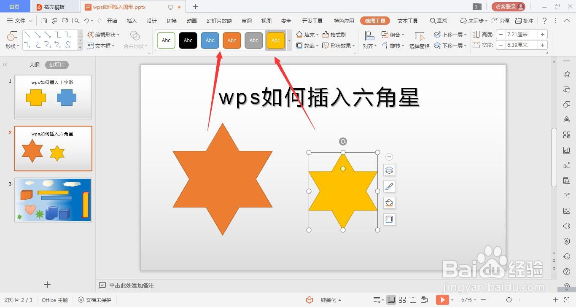Switch to Reading view
This screenshot has width=576, height=307.
coord(413,300)
